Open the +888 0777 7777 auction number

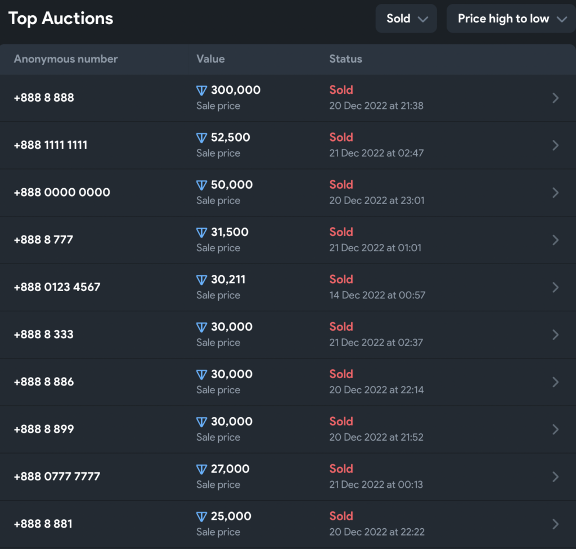coord(57,477)
